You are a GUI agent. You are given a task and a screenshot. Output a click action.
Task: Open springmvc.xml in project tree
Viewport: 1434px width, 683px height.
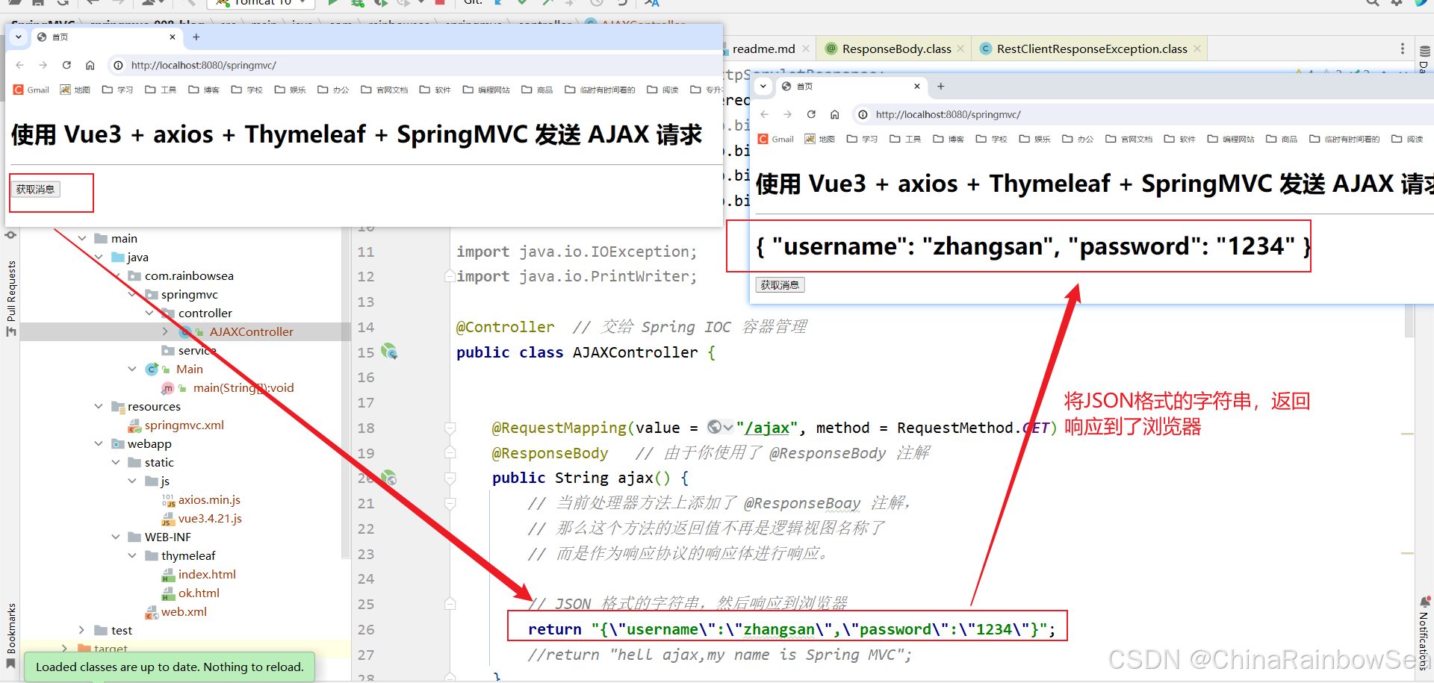tap(184, 425)
